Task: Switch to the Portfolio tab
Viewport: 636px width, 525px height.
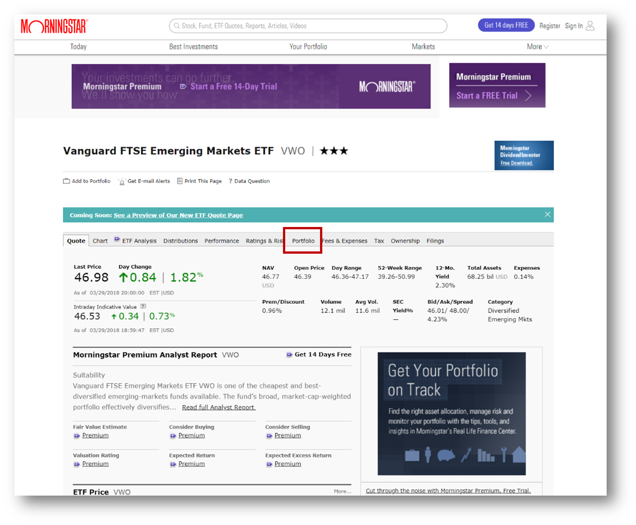Action: (x=303, y=241)
